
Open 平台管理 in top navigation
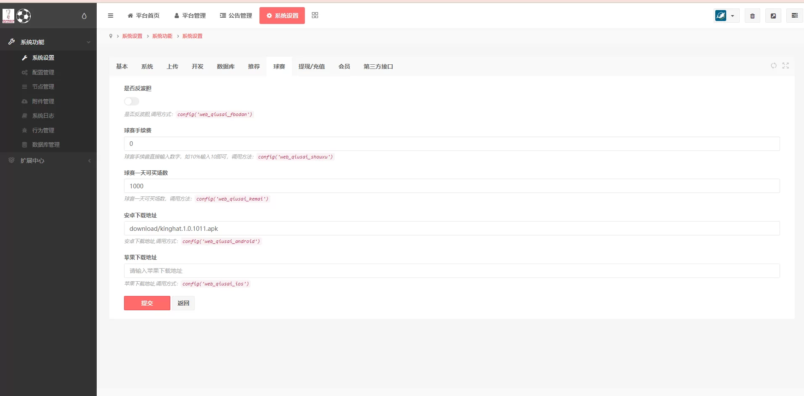pyautogui.click(x=190, y=16)
